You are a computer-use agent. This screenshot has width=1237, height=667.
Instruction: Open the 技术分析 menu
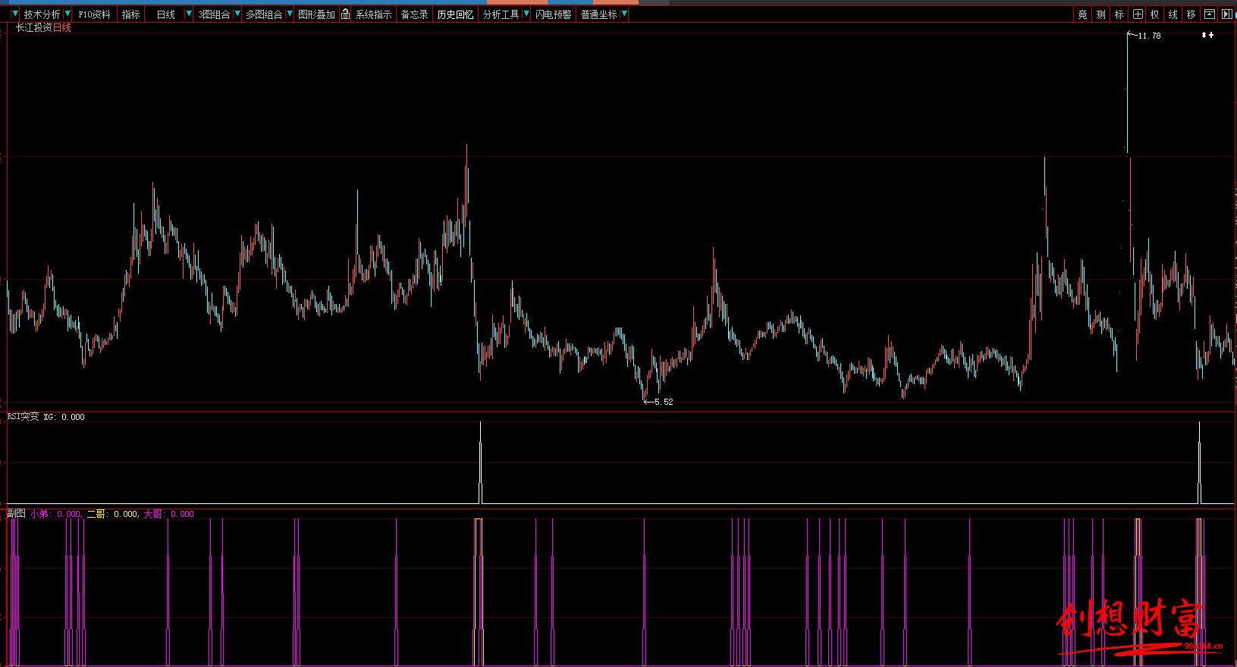[x=42, y=14]
